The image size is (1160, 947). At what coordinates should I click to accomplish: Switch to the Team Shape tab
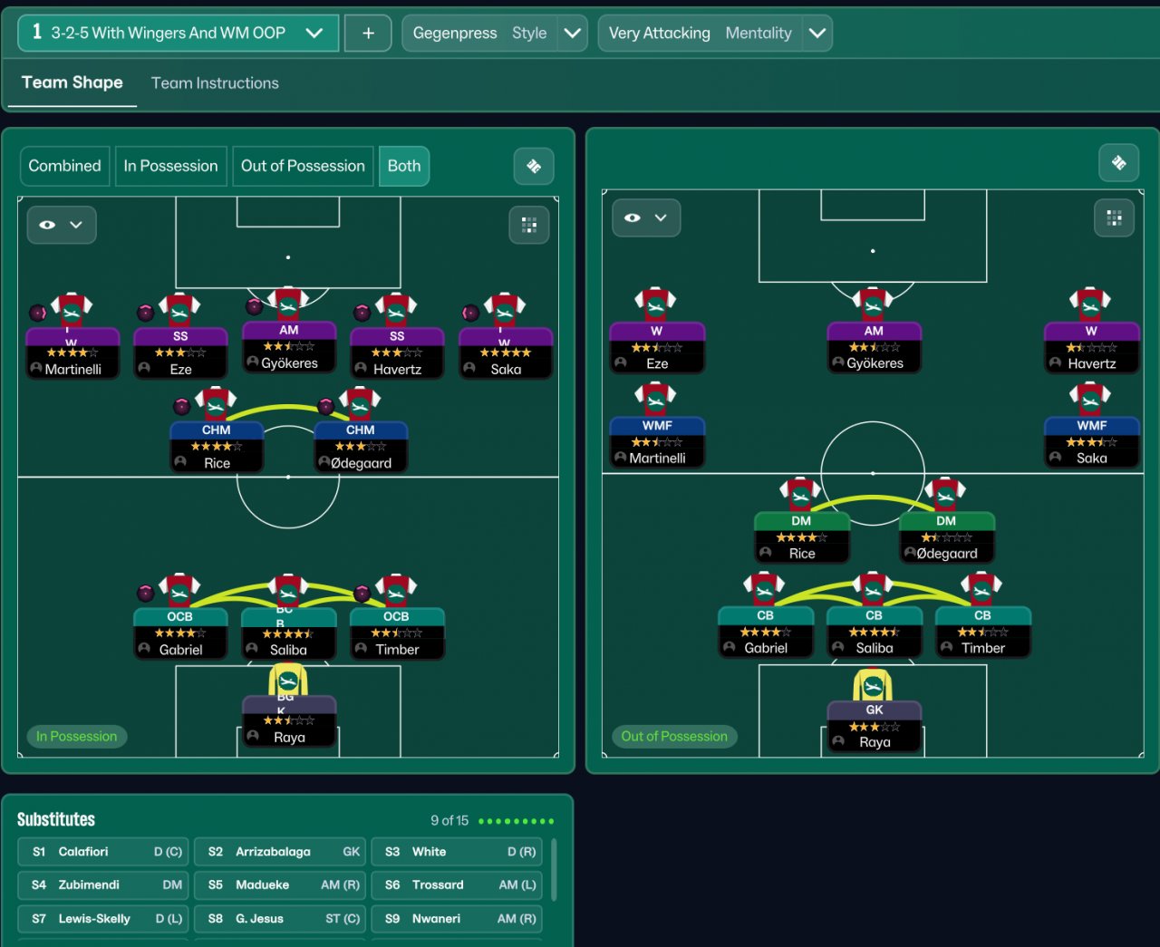coord(72,82)
